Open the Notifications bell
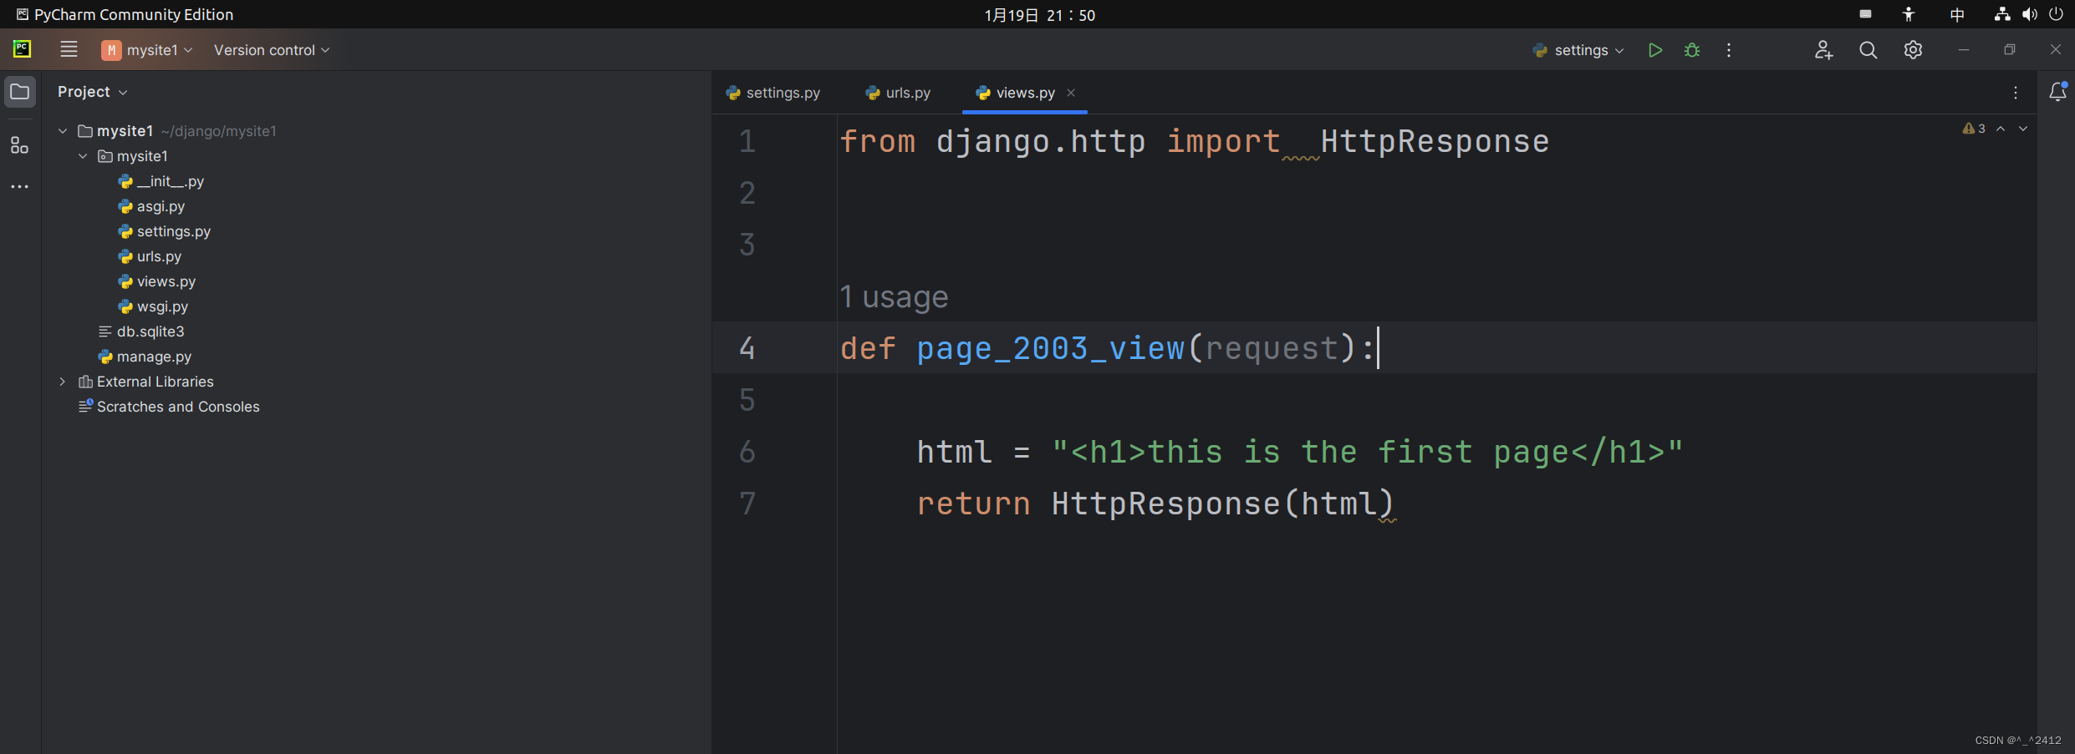Image resolution: width=2075 pixels, height=754 pixels. tap(2058, 92)
